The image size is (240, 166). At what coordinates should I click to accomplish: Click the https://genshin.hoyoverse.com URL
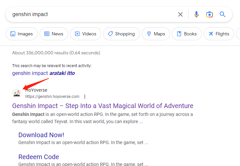[x=52, y=97]
